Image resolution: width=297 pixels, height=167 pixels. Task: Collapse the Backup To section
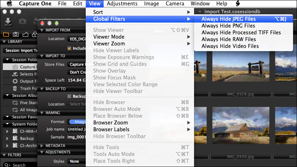point(42,89)
